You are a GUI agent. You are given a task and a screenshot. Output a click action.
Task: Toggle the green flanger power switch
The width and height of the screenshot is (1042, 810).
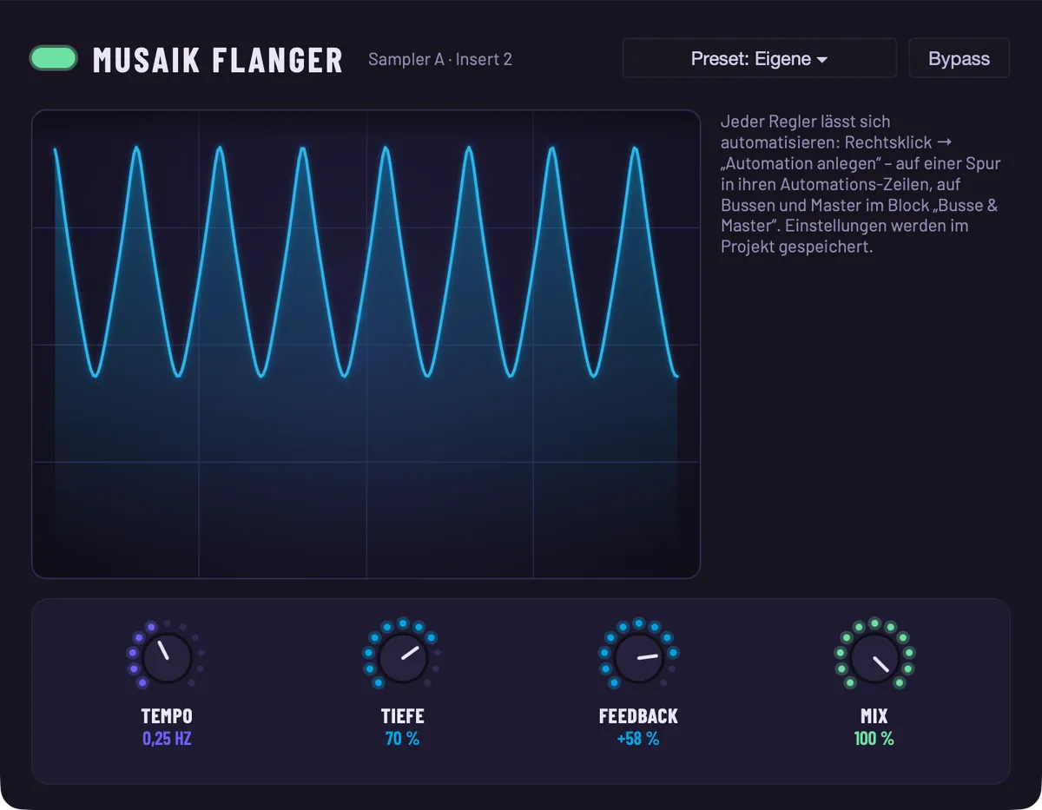coord(54,58)
